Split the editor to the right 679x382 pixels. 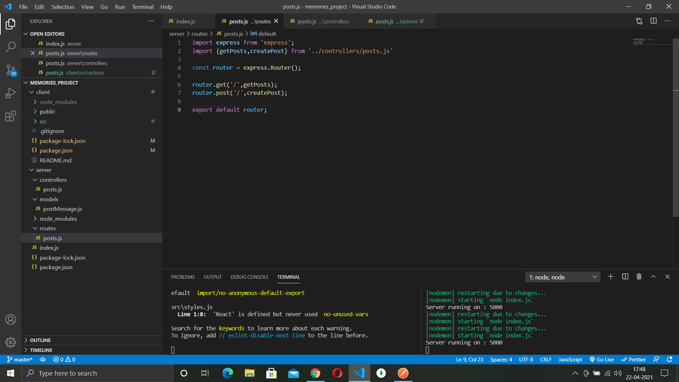[654, 21]
